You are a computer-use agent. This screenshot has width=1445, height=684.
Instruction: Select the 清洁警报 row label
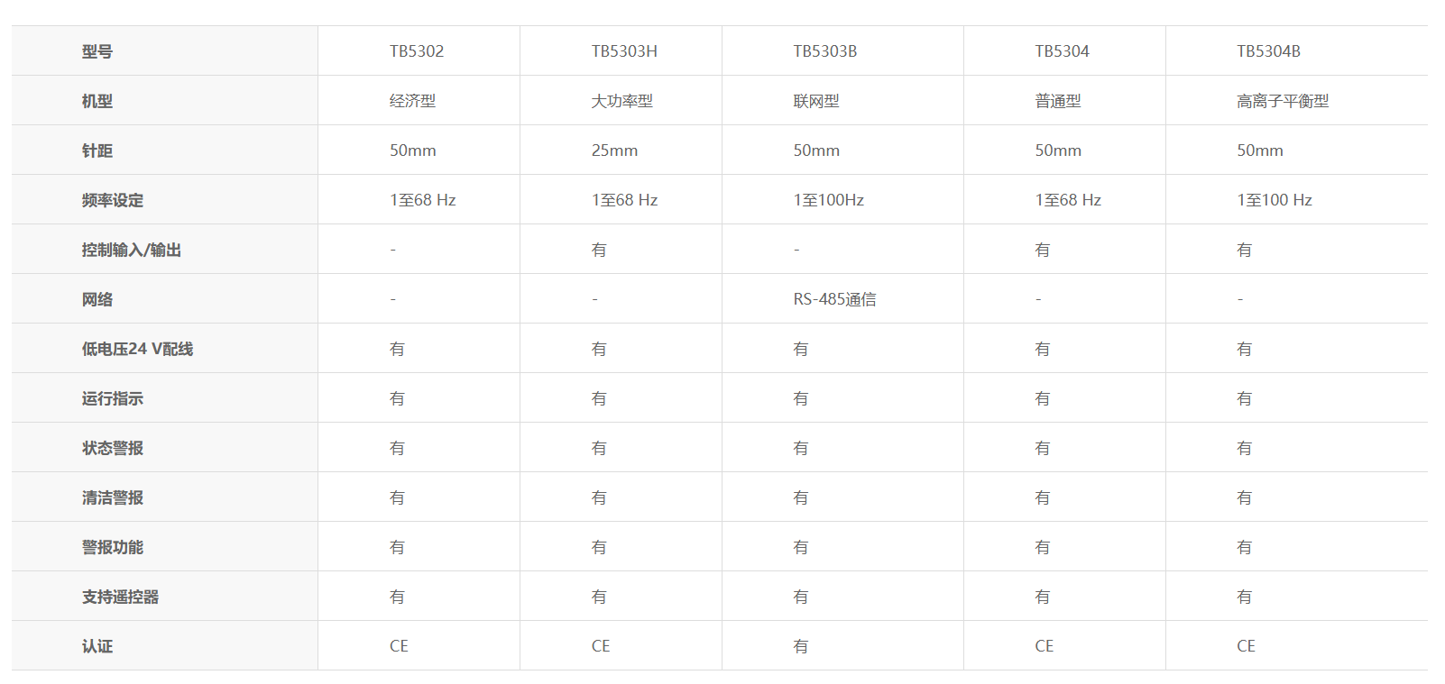[x=113, y=497]
